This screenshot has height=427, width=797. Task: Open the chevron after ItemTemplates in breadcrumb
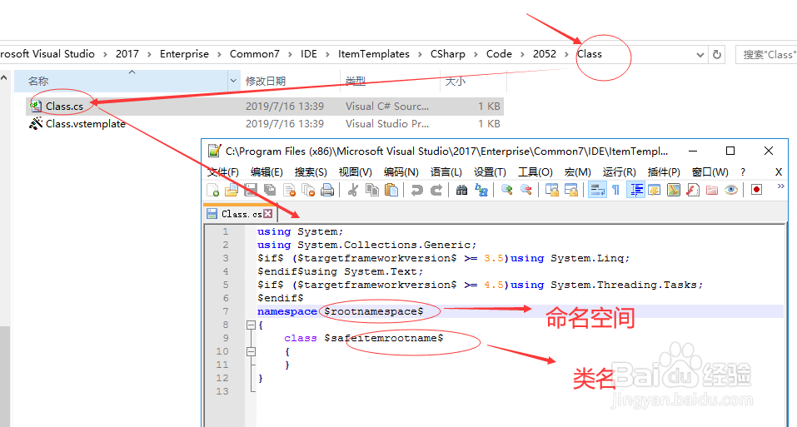pyautogui.click(x=420, y=54)
